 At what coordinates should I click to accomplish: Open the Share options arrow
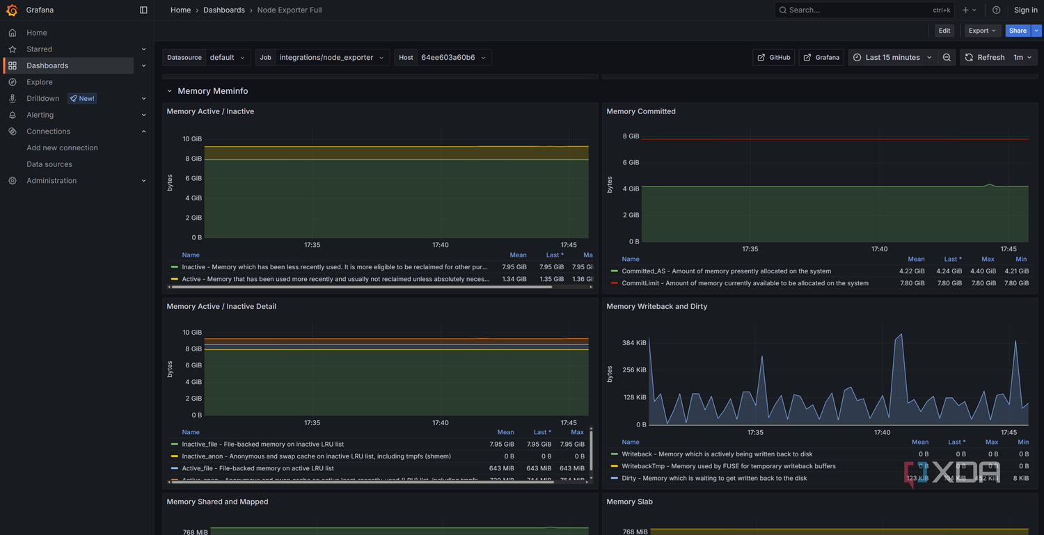tap(1037, 31)
